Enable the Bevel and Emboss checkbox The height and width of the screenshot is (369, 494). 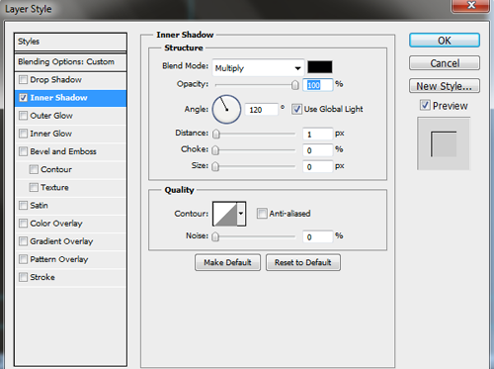click(23, 151)
